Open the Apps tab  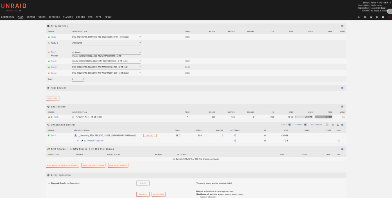click(98, 17)
